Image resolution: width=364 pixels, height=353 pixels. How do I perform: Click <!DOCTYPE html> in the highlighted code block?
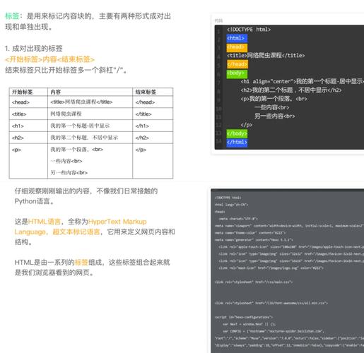(249, 30)
